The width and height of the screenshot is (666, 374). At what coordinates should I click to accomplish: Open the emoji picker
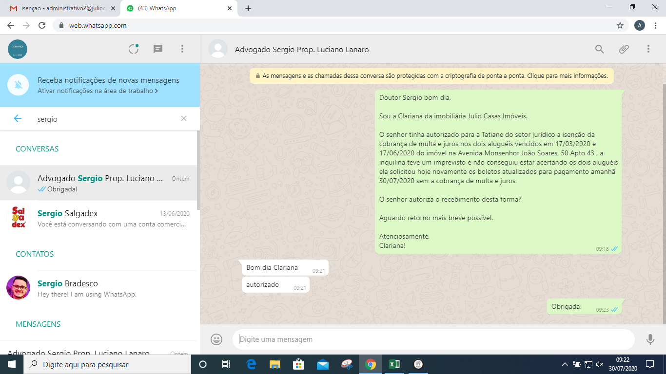tap(216, 339)
